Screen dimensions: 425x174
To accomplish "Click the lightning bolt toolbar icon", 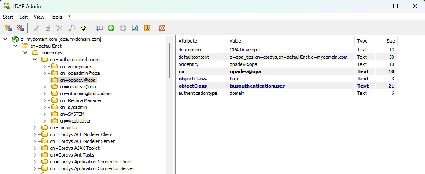I will pos(84,28).
